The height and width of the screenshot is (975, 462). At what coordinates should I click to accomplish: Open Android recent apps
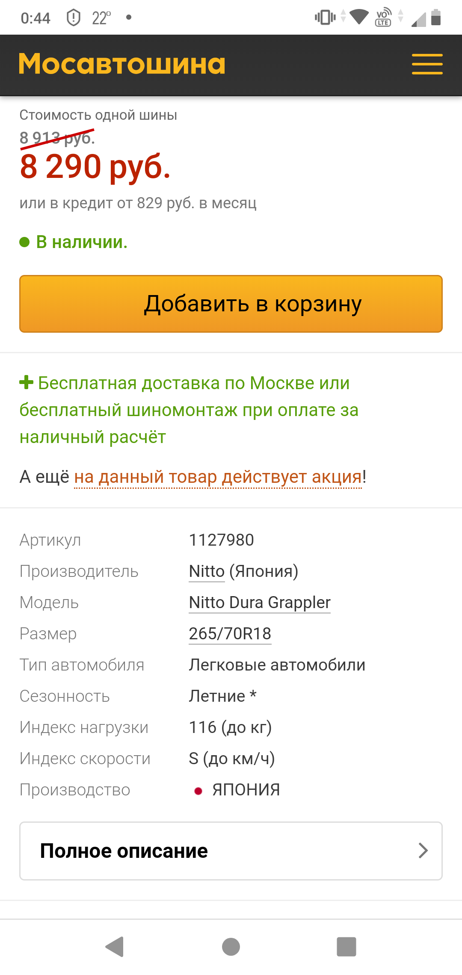346,946
